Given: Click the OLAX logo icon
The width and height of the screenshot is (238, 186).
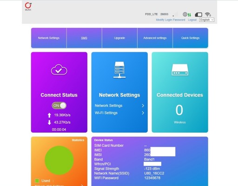Looking at the screenshot, I should pos(28,7).
